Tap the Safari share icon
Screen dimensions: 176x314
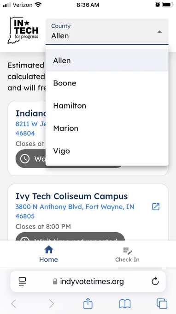click(x=88, y=303)
